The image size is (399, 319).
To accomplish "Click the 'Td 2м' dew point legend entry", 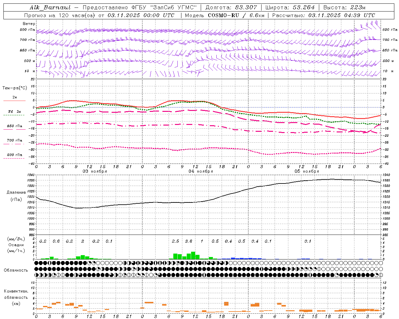I will click(x=14, y=112).
